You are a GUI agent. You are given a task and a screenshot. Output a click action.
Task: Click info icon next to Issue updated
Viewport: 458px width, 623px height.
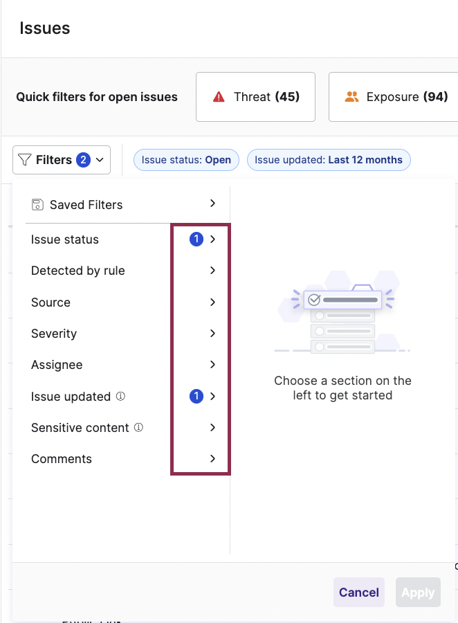[x=120, y=396]
